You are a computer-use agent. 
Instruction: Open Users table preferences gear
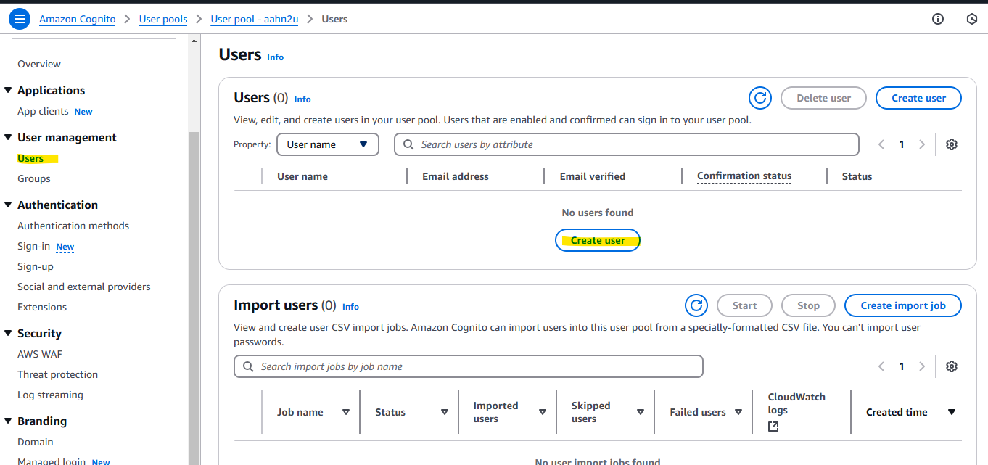coord(952,144)
